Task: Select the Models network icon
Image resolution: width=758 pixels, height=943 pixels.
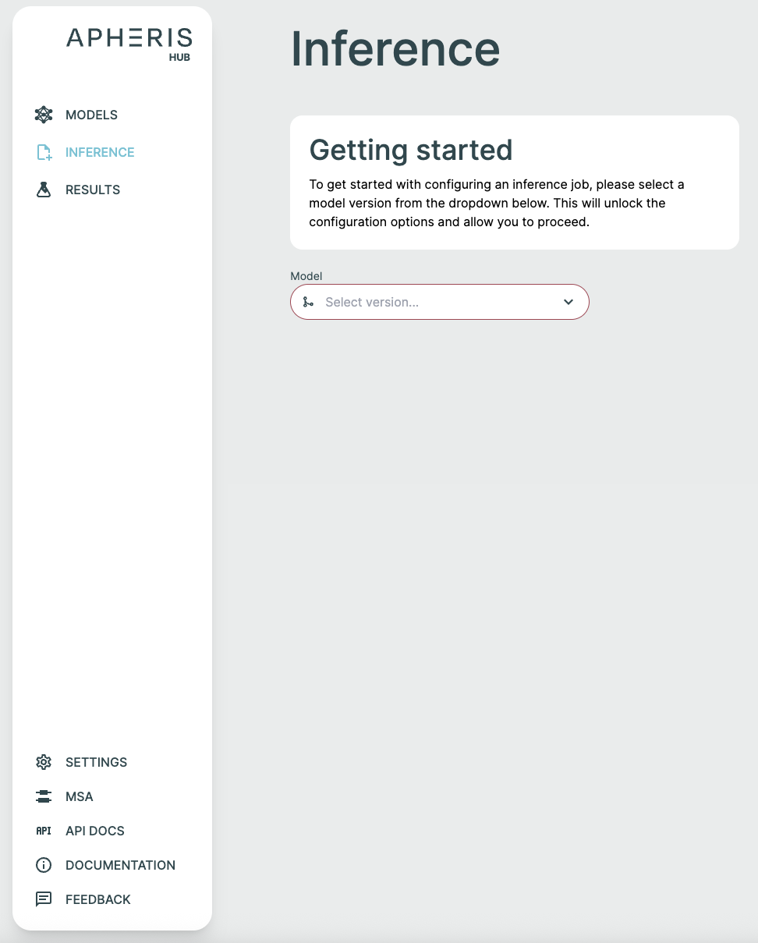Action: 44,115
